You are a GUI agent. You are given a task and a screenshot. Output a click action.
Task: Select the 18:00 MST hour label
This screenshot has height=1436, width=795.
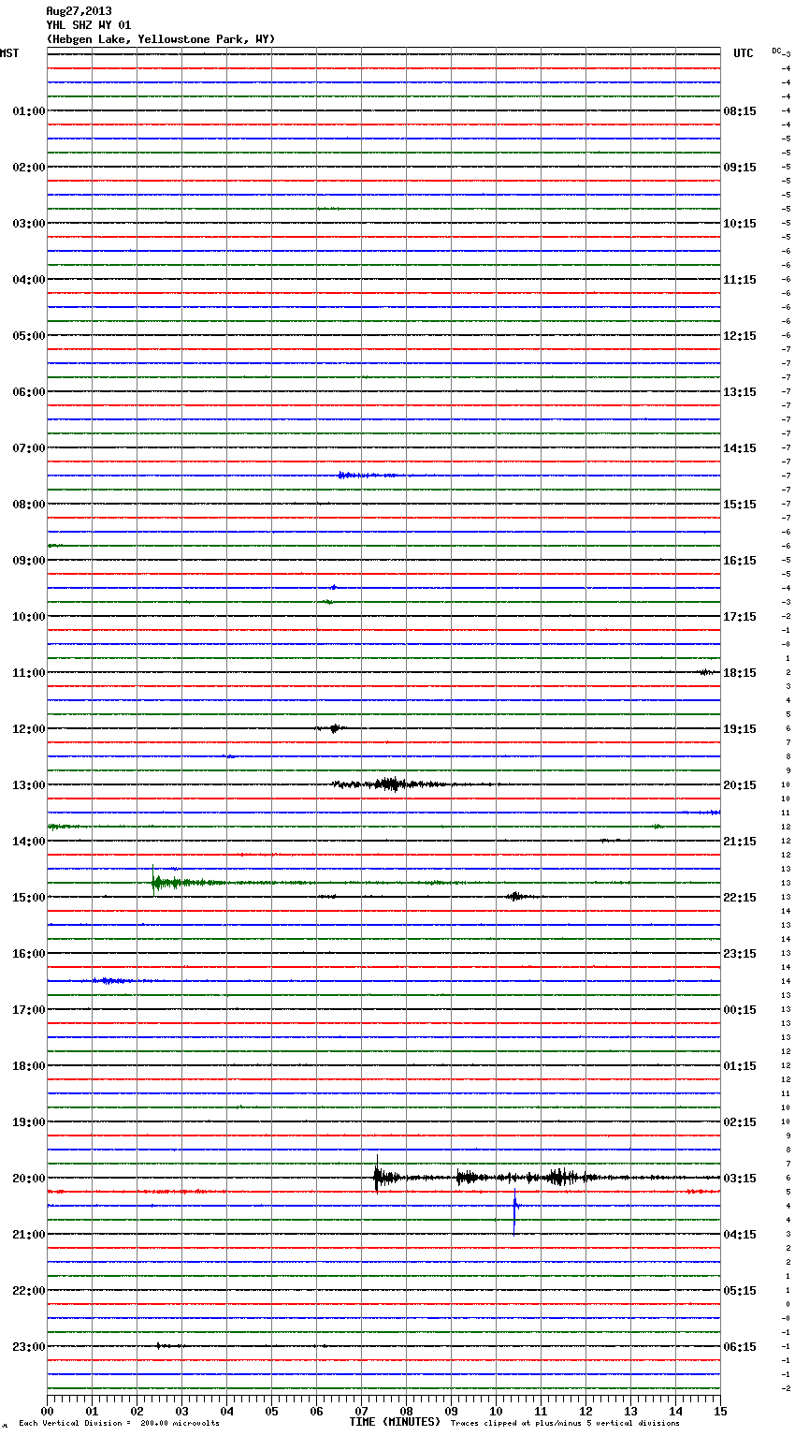(28, 1065)
